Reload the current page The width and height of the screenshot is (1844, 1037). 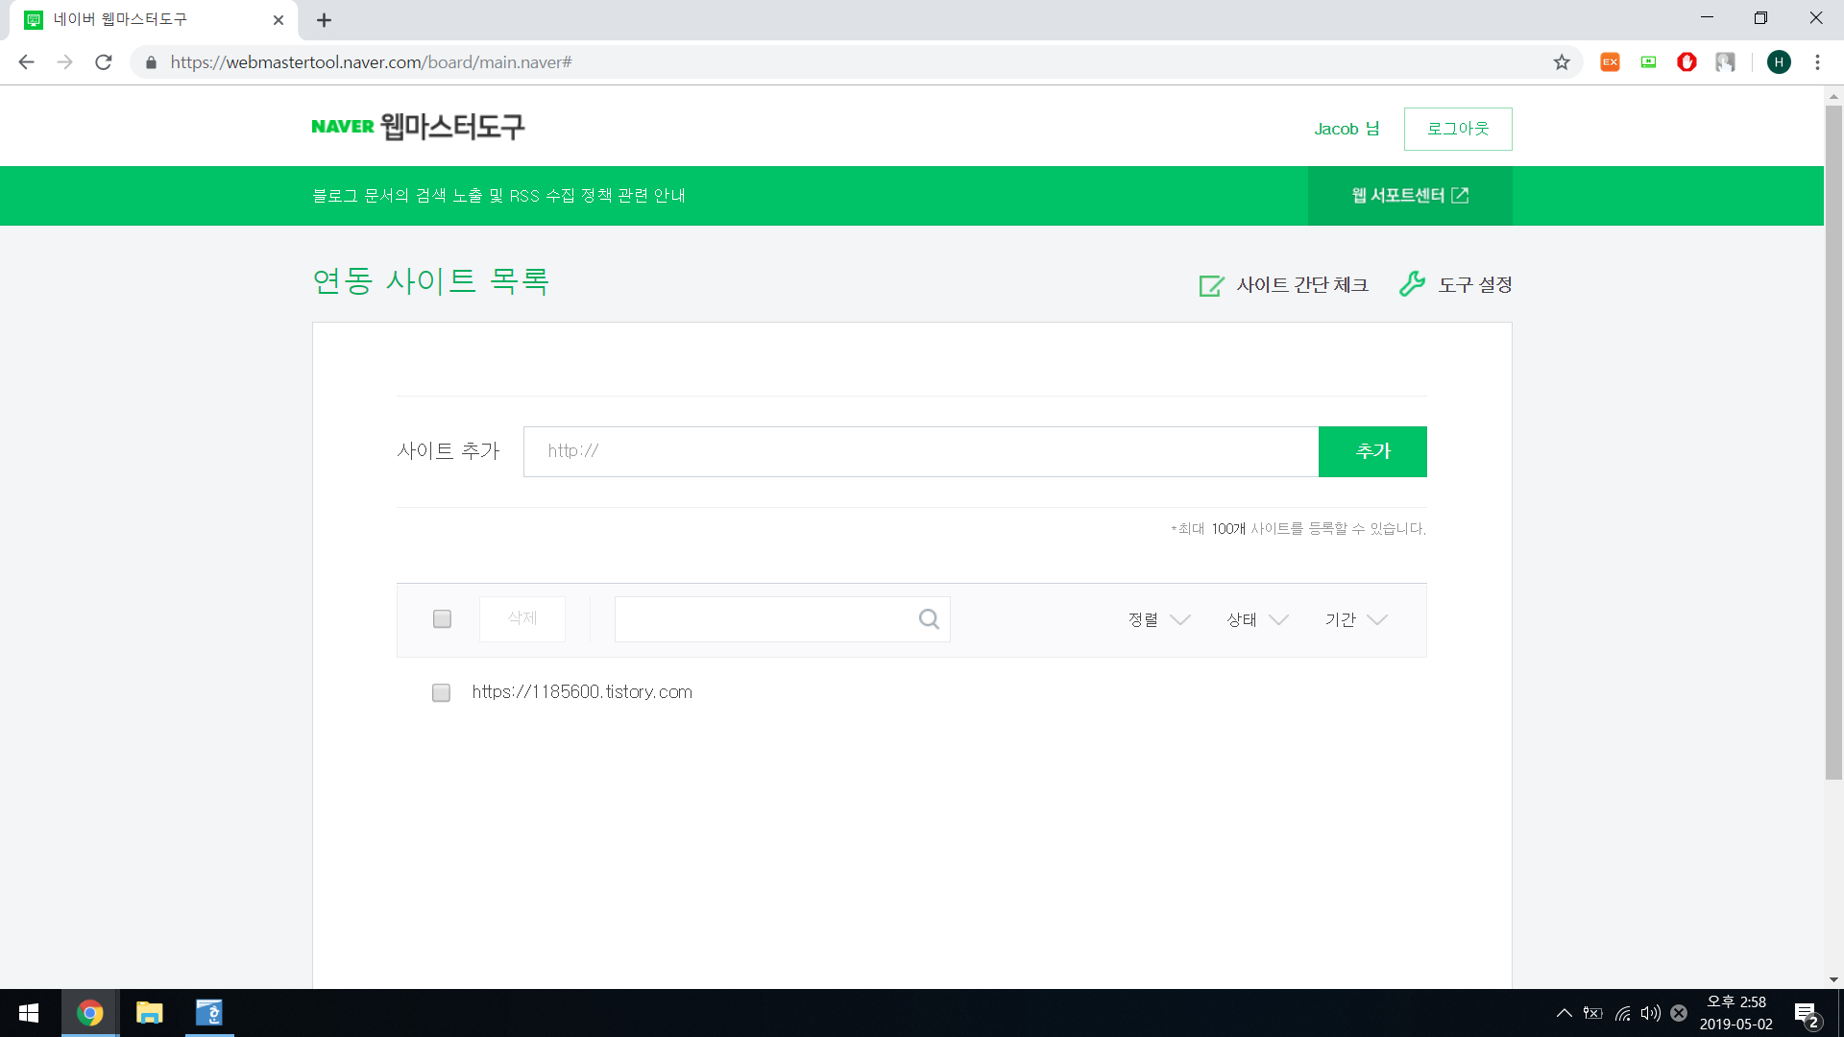(104, 62)
